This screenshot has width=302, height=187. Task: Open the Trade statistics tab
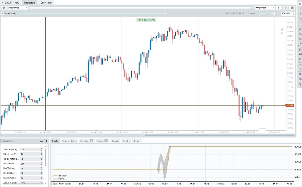(x=69, y=141)
